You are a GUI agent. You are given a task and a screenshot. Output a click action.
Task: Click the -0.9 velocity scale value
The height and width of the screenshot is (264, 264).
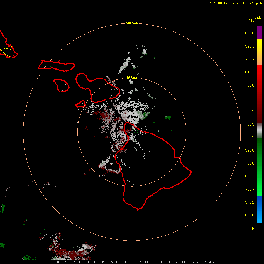(250, 124)
